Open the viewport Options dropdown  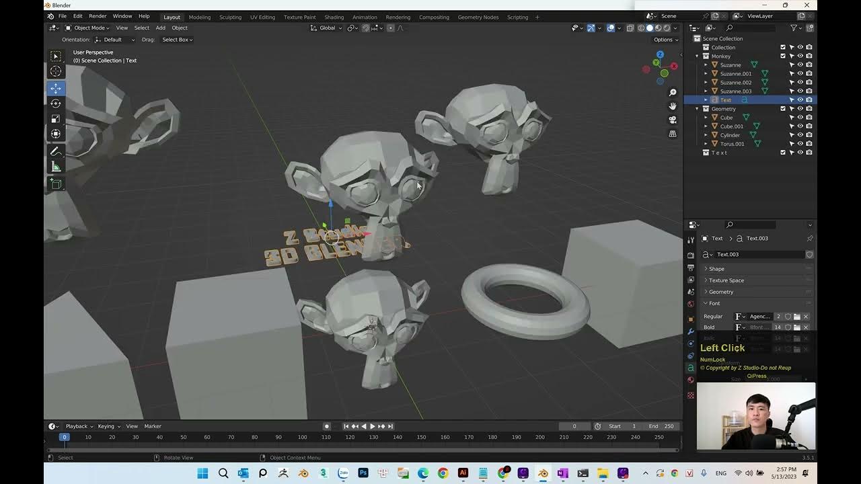pos(665,40)
